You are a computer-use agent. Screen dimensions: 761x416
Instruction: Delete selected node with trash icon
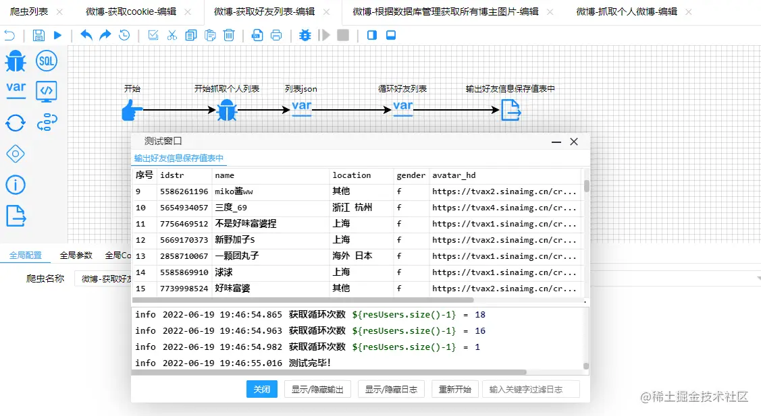pyautogui.click(x=229, y=35)
